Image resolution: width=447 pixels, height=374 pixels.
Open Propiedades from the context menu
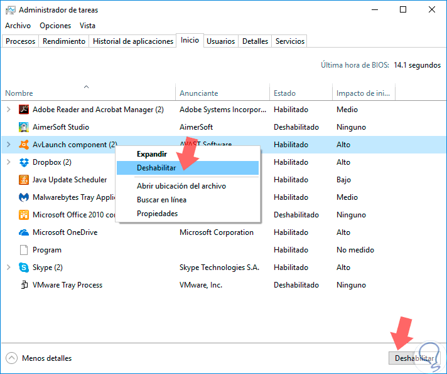pyautogui.click(x=188, y=214)
